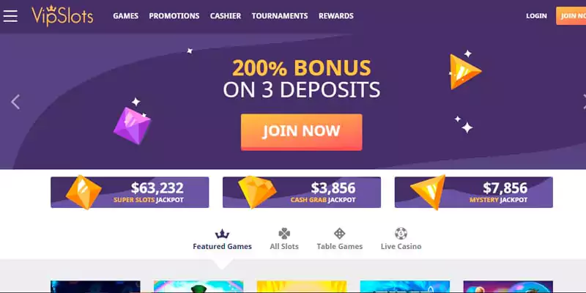This screenshot has height=293, width=586.
Task: Click the orange gem on Super Slots jackpot
Action: coord(84,192)
